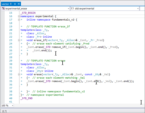Open the experimental_erase scope dropdown

[x=68, y=9]
